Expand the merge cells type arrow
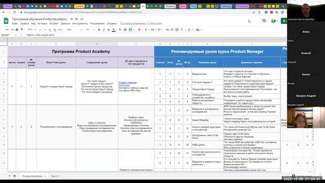Image resolution: width=325 pixels, height=183 pixels. coord(134,29)
